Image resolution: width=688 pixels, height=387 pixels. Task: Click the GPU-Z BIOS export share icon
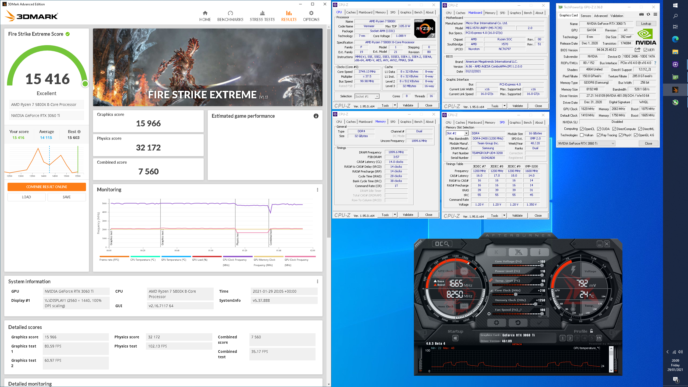point(637,50)
